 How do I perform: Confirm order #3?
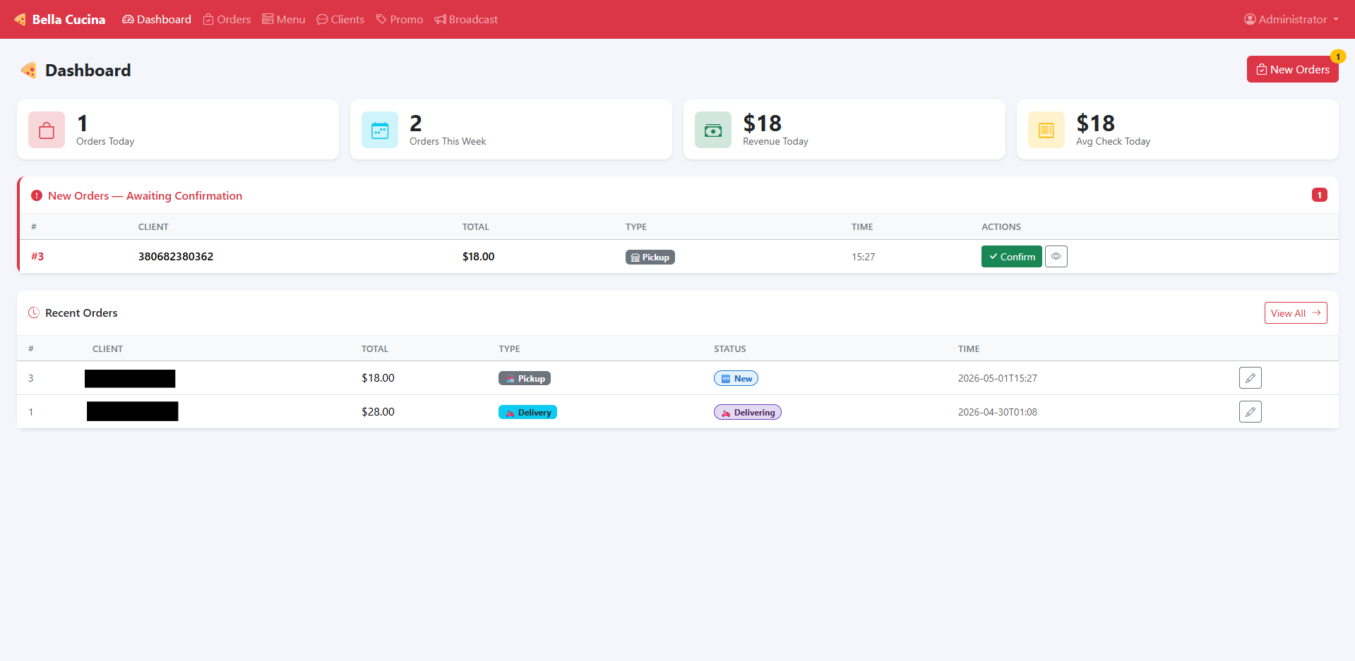point(1011,257)
